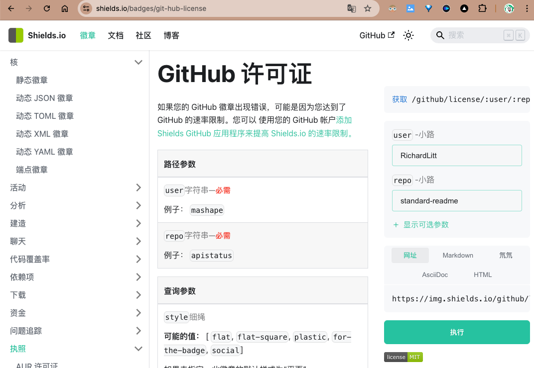Open browser home page icon

coord(65,8)
